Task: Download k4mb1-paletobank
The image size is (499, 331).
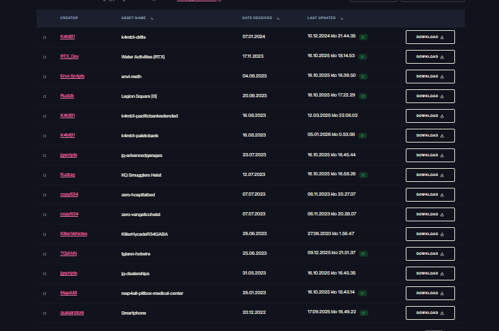Action: coord(430,136)
